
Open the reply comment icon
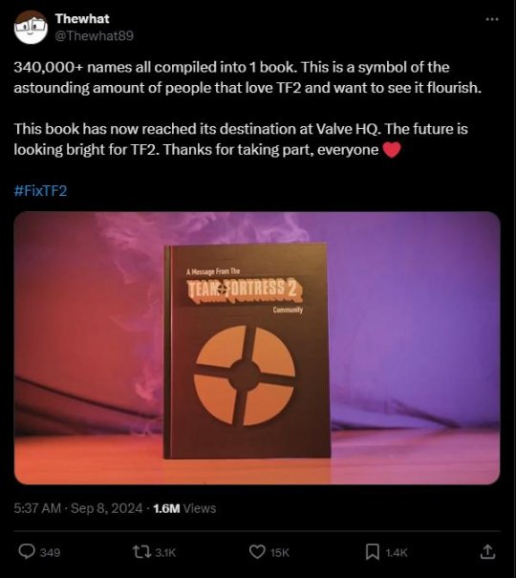(x=27, y=552)
